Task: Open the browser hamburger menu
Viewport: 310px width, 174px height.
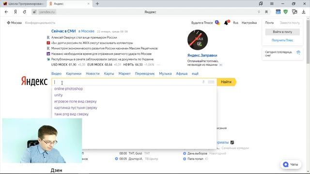Action: [272, 3]
